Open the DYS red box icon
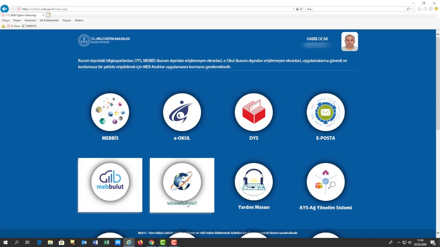 (x=254, y=112)
